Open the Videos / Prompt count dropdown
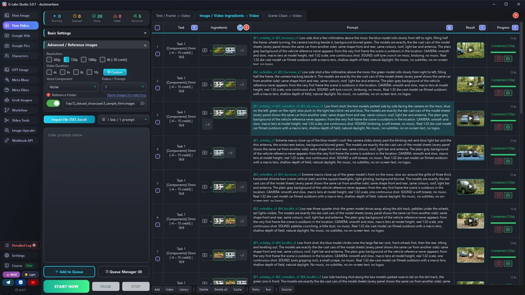 124,87
